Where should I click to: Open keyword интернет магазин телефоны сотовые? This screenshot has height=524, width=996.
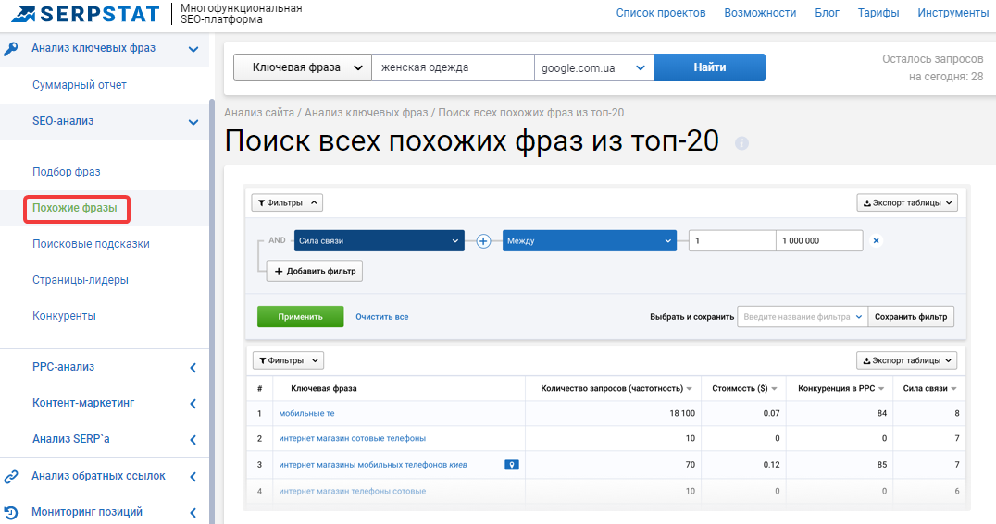click(352, 491)
